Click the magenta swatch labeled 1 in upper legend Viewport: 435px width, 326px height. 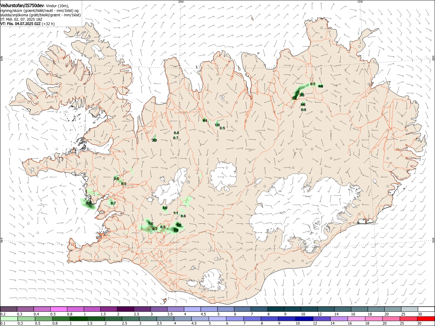coord(92,309)
